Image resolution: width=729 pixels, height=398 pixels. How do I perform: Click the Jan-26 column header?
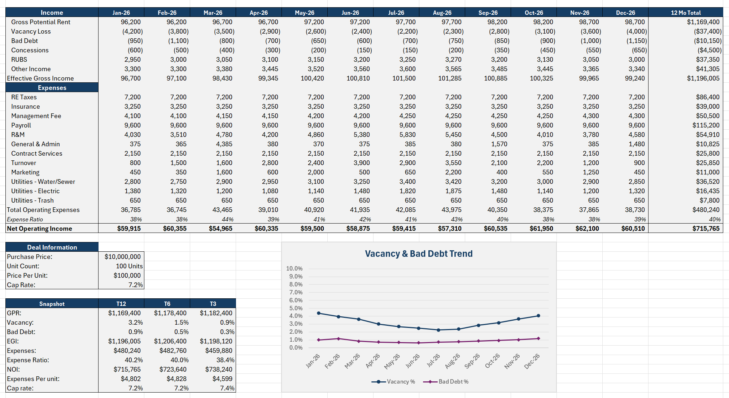pos(121,12)
